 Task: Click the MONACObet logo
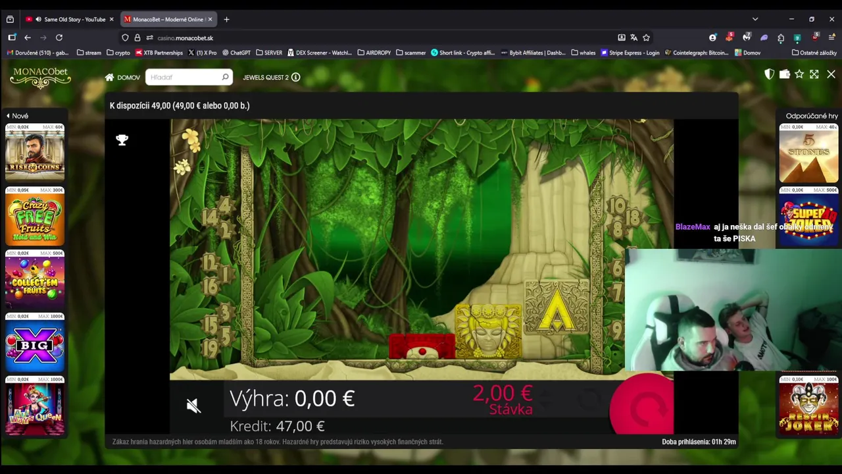(40, 78)
